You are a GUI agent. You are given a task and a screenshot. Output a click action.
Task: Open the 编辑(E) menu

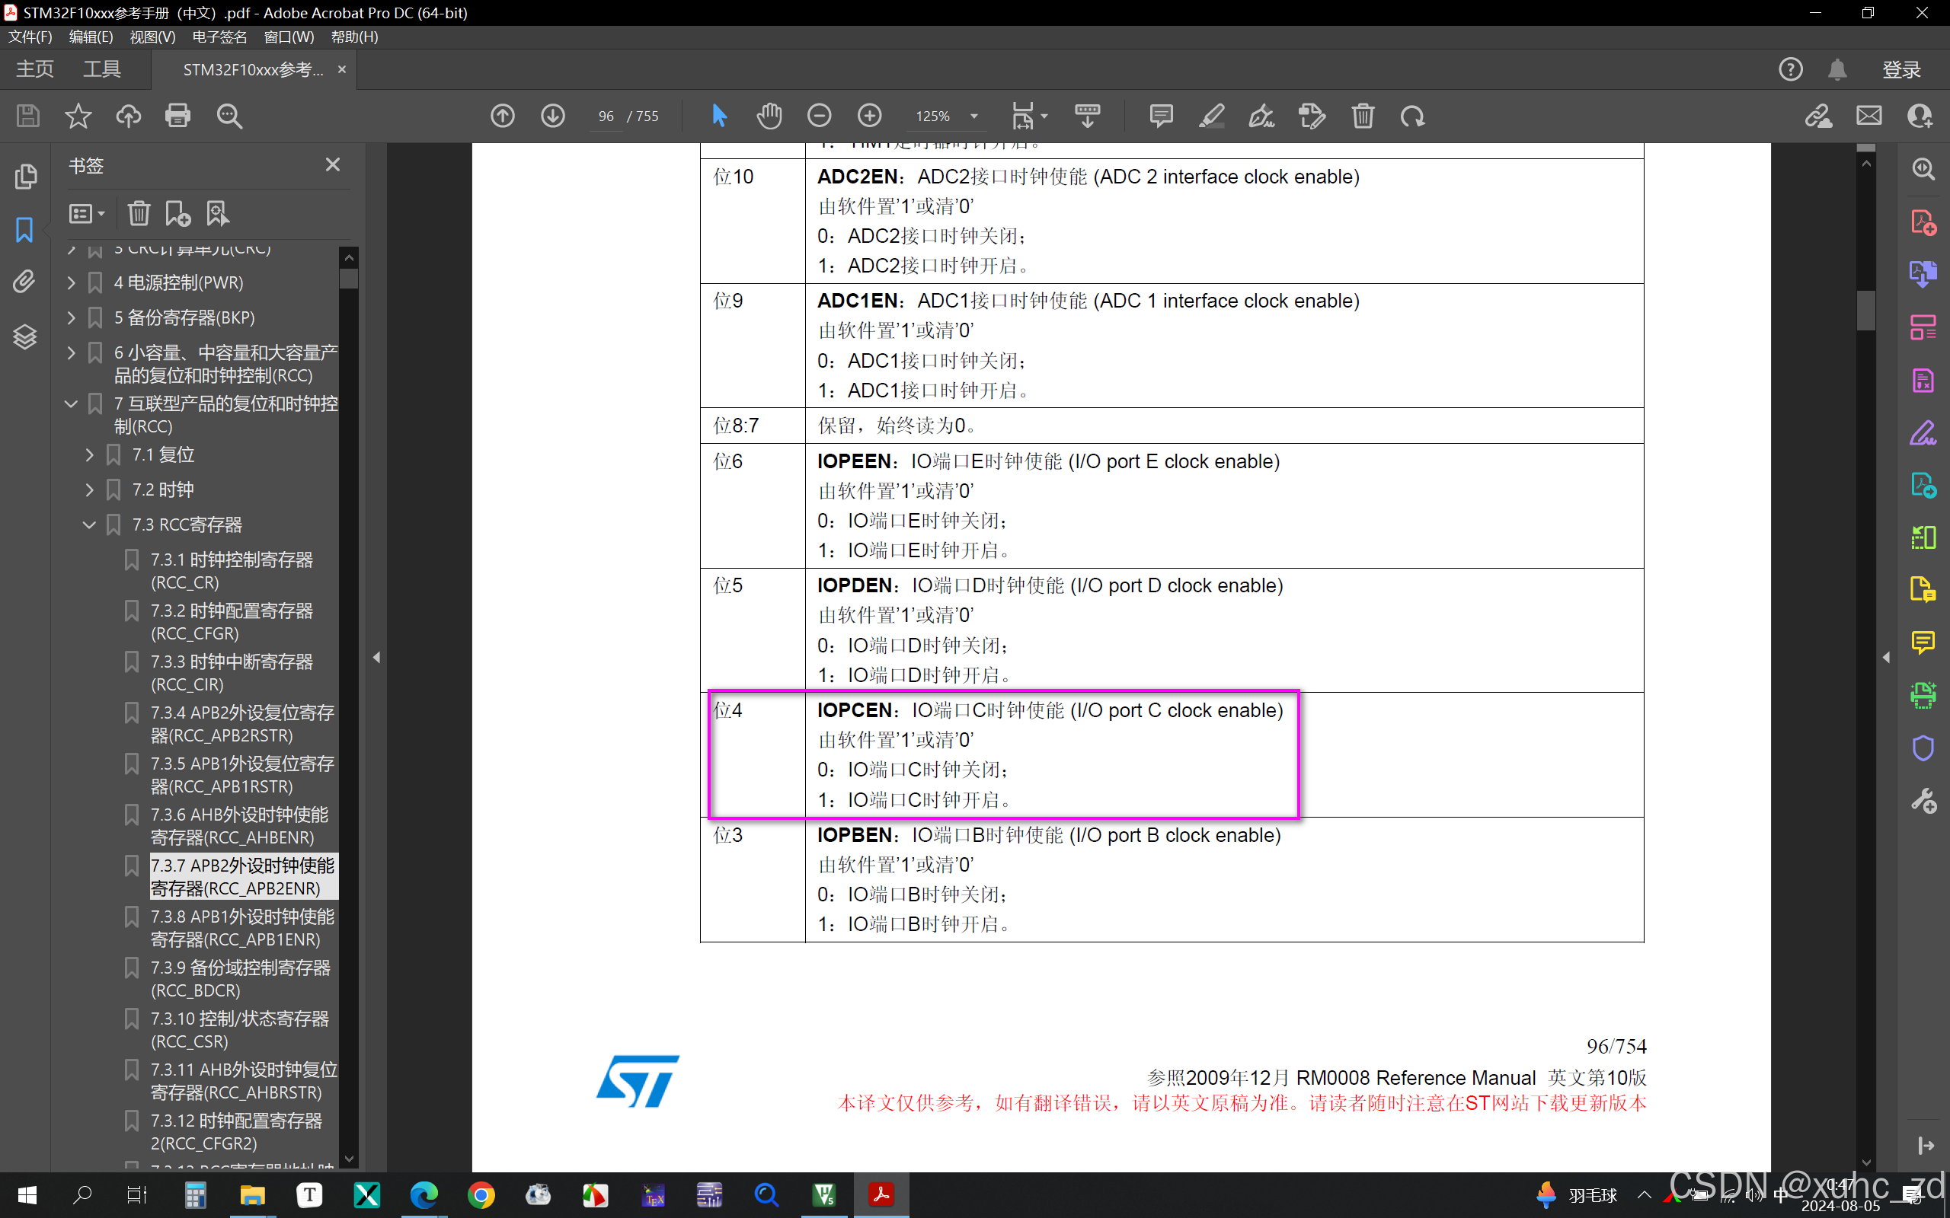pyautogui.click(x=91, y=37)
